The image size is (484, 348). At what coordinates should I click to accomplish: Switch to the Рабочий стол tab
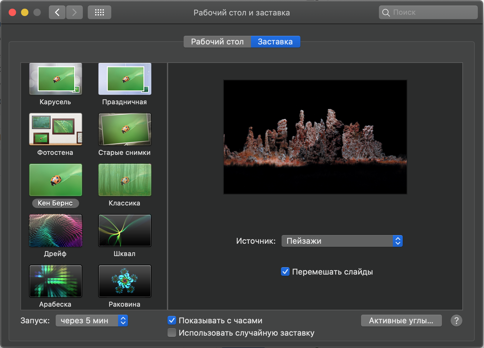click(x=217, y=42)
